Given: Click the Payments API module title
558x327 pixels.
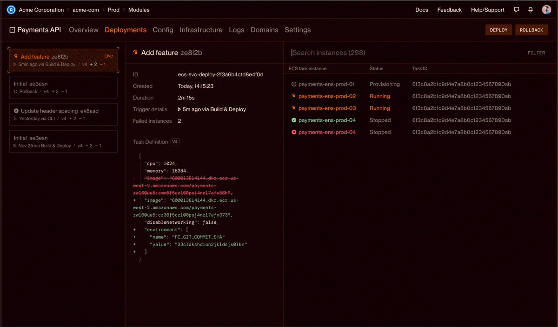Looking at the screenshot, I should [39, 30].
